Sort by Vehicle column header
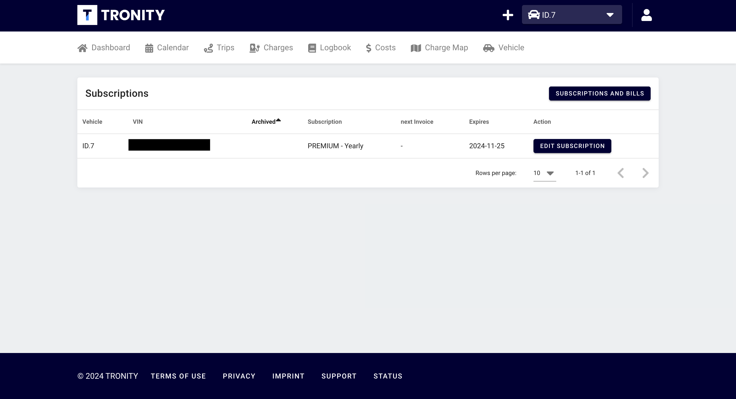The height and width of the screenshot is (399, 736). (92, 121)
